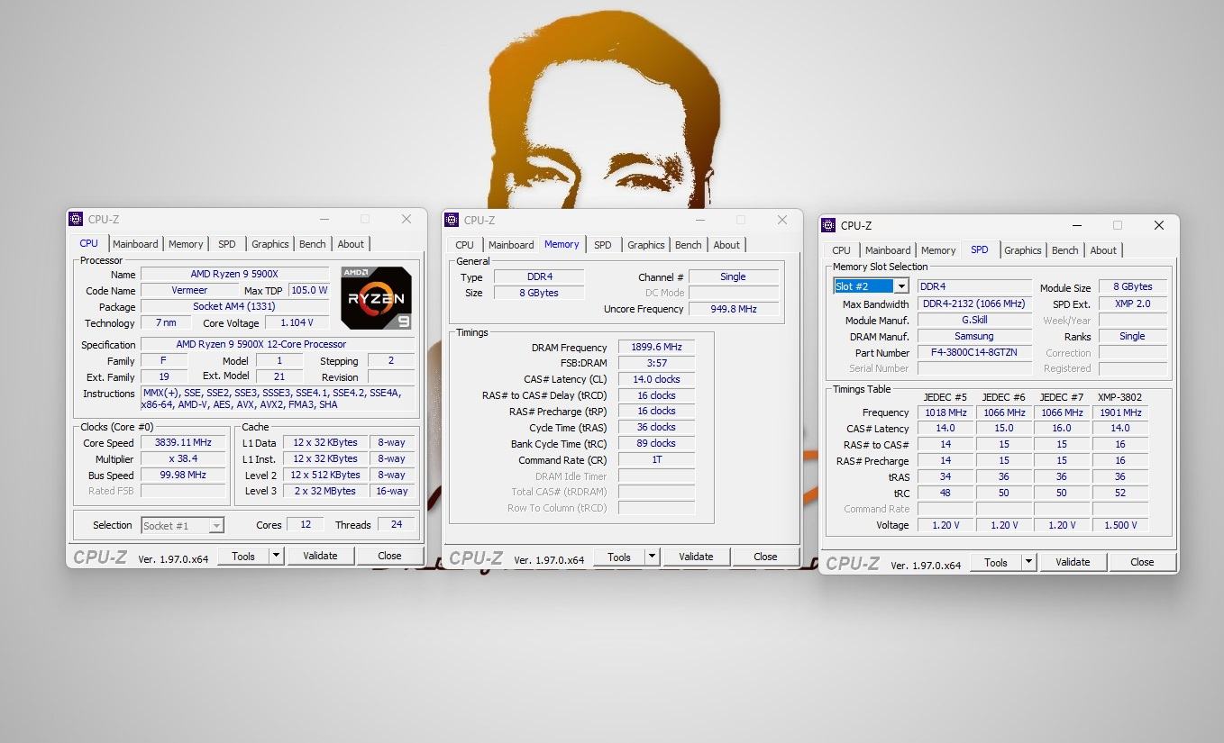This screenshot has height=743, width=1224.
Task: Go to About tab in right SPD window
Action: pos(1103,250)
